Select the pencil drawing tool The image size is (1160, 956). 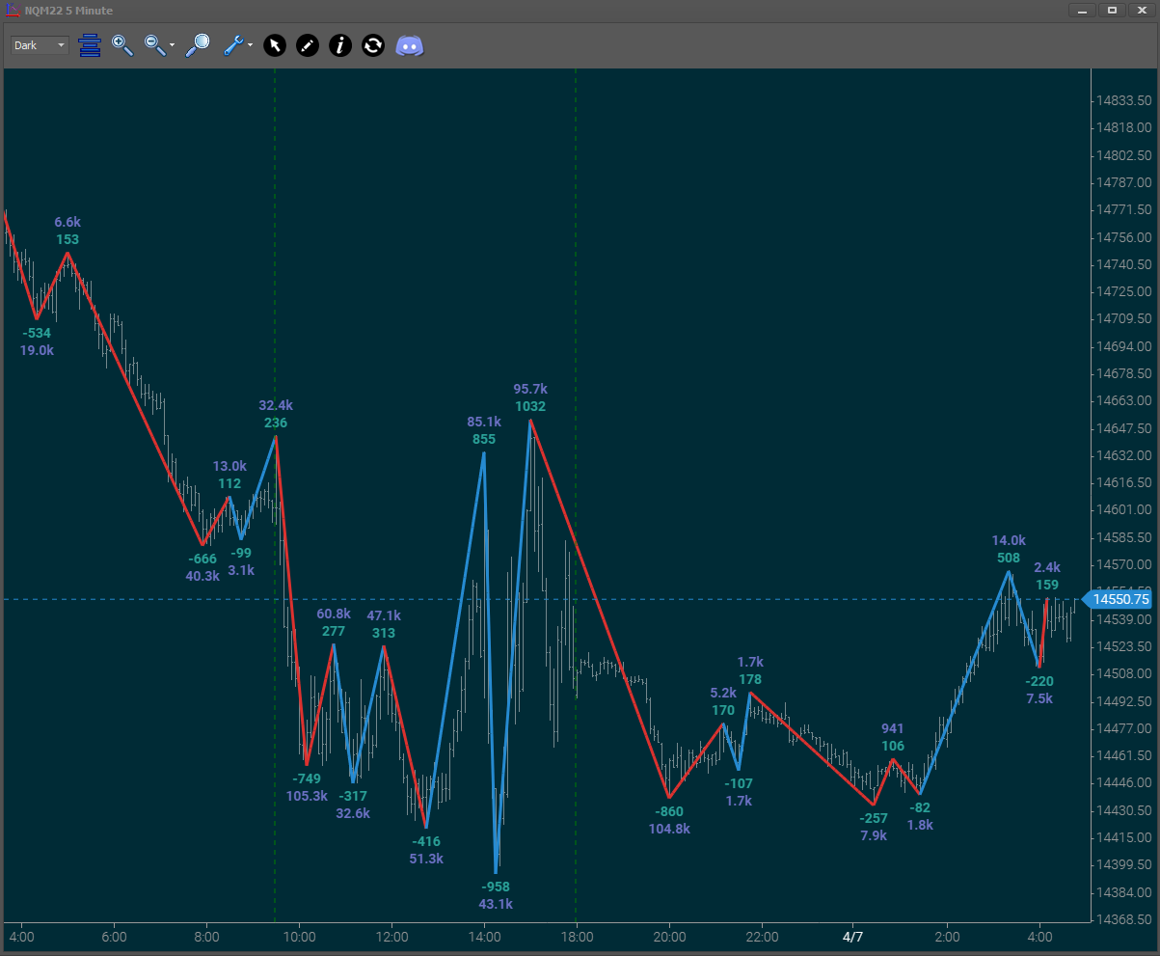308,45
